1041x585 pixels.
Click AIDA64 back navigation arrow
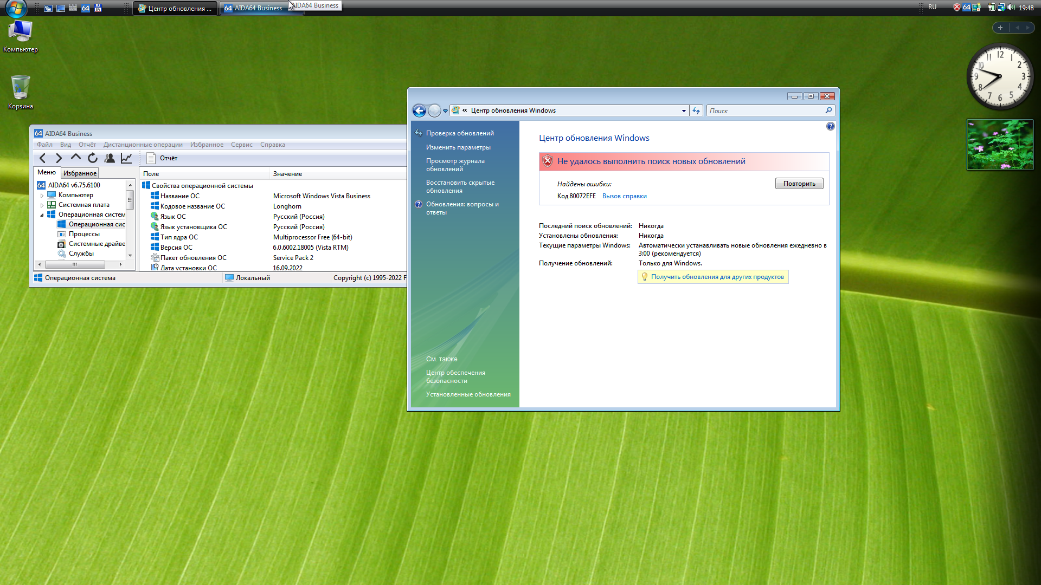[x=43, y=158]
